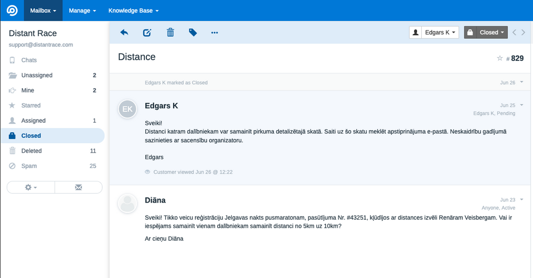This screenshot has width=533, height=278.
Task: Click the new conversation envelope button
Action: pos(79,187)
